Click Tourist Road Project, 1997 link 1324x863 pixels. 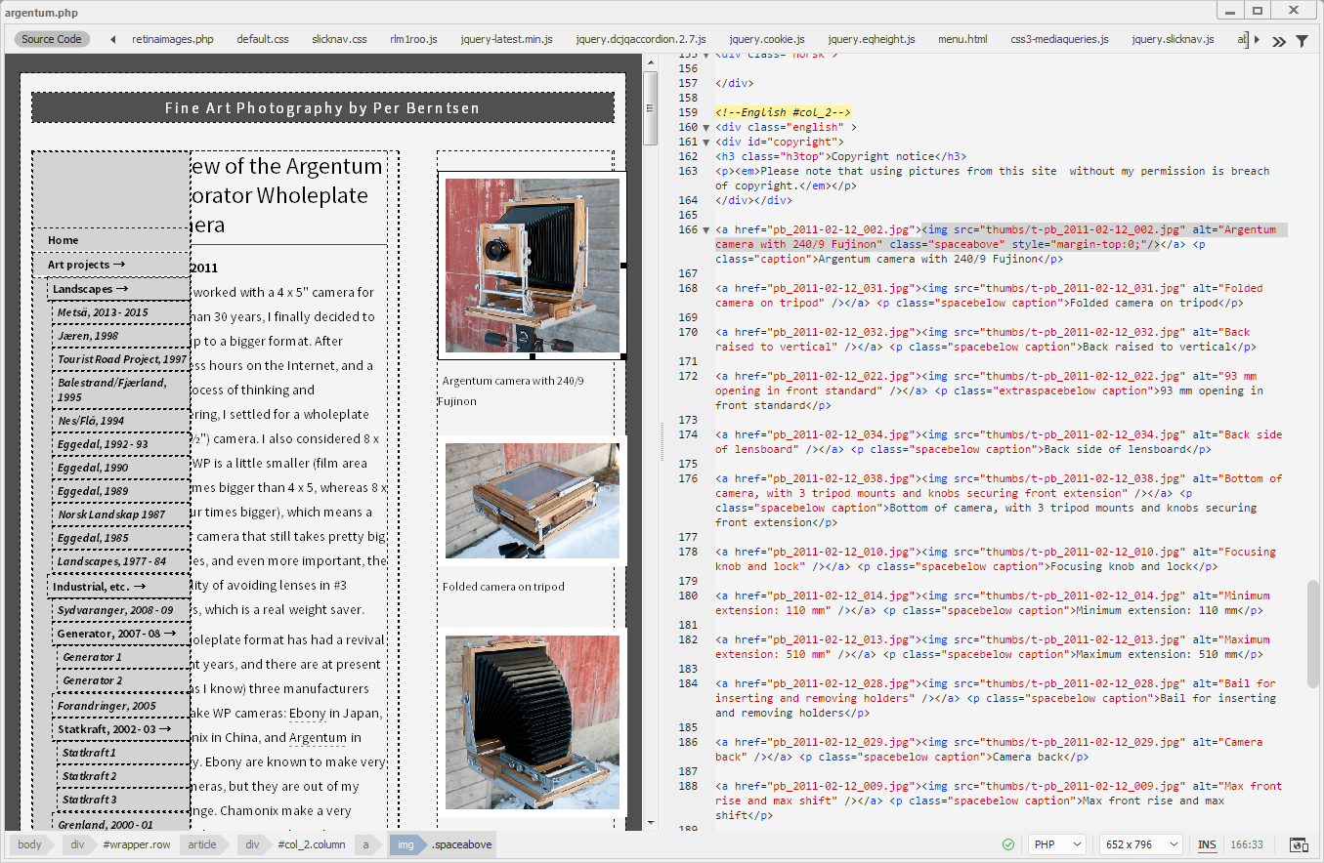coord(121,359)
